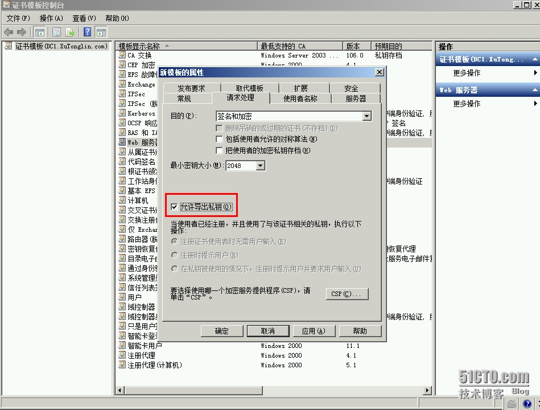540x410 pixels.
Task: Switch to the 取代模板 tab
Action: [250, 88]
